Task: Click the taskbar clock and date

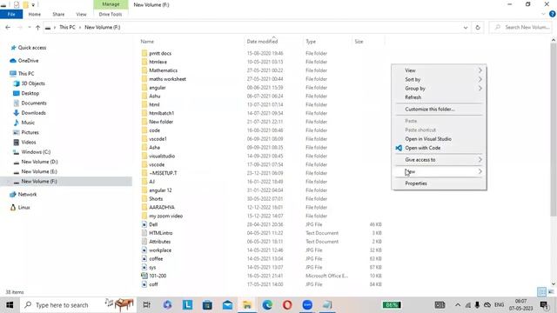Action: (520, 305)
